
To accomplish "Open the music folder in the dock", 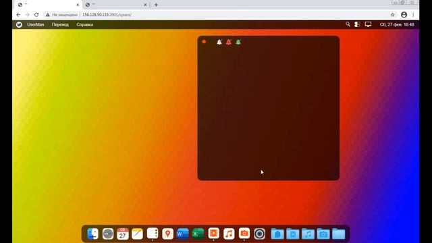I will 308,234.
